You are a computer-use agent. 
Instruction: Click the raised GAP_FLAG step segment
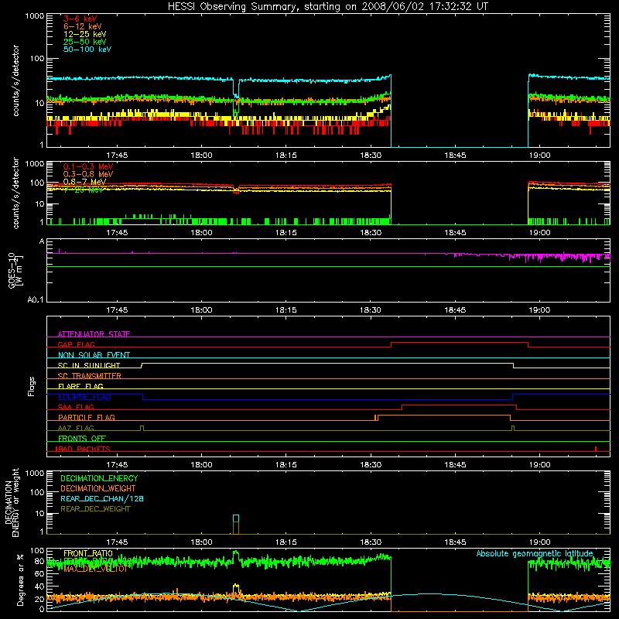[460, 343]
